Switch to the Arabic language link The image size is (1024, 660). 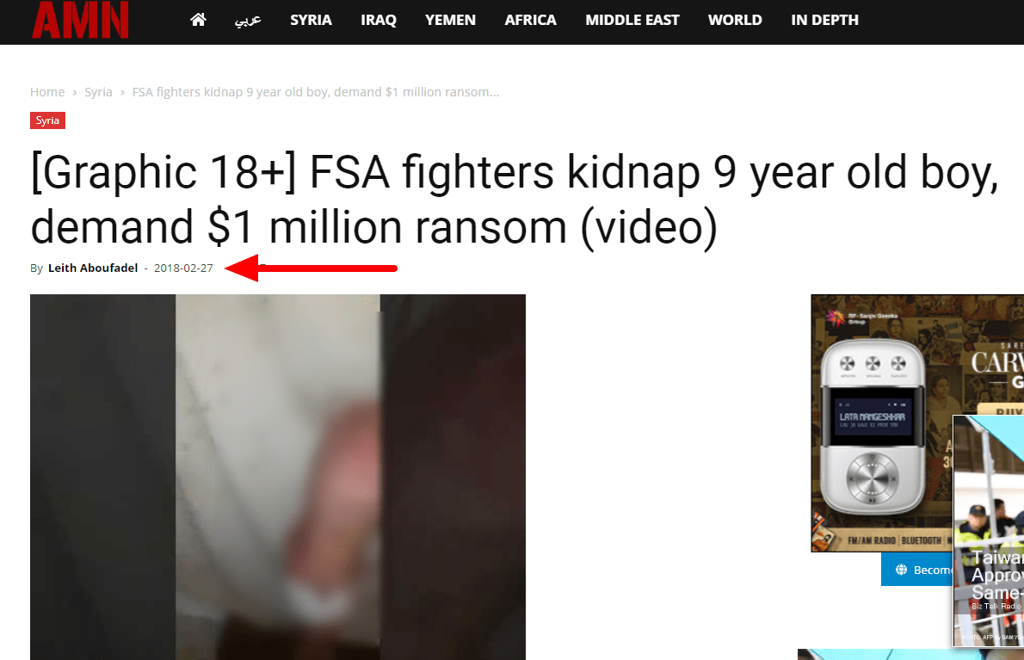248,21
